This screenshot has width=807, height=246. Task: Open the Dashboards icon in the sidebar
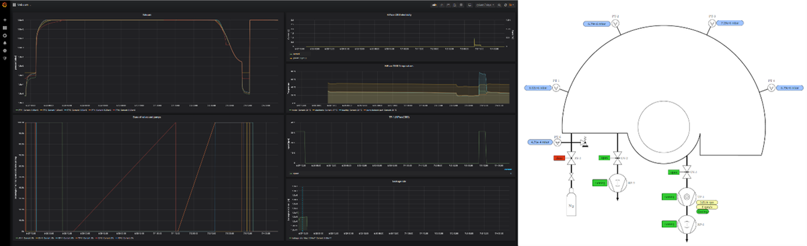click(x=5, y=28)
